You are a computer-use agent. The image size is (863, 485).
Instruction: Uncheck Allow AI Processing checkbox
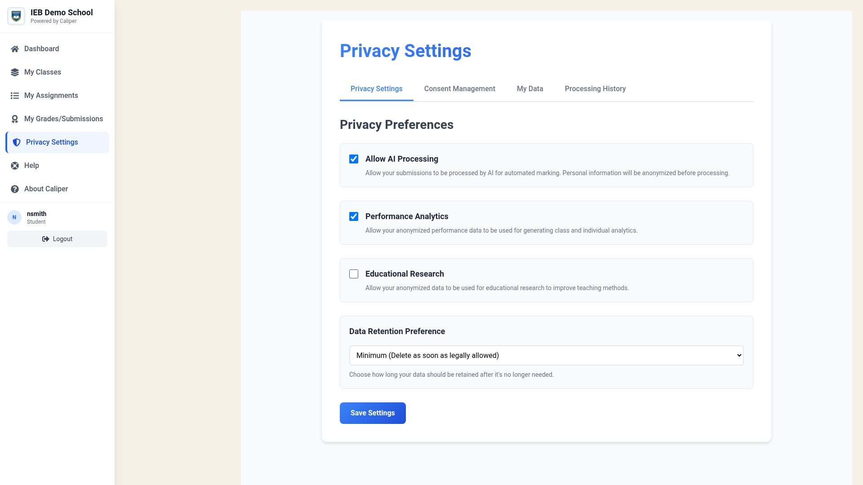point(354,159)
